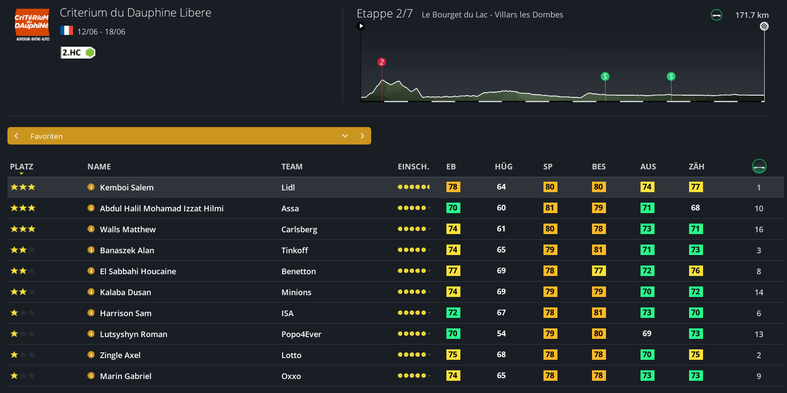Go to previous list with left arrow
The image size is (787, 393).
click(17, 136)
